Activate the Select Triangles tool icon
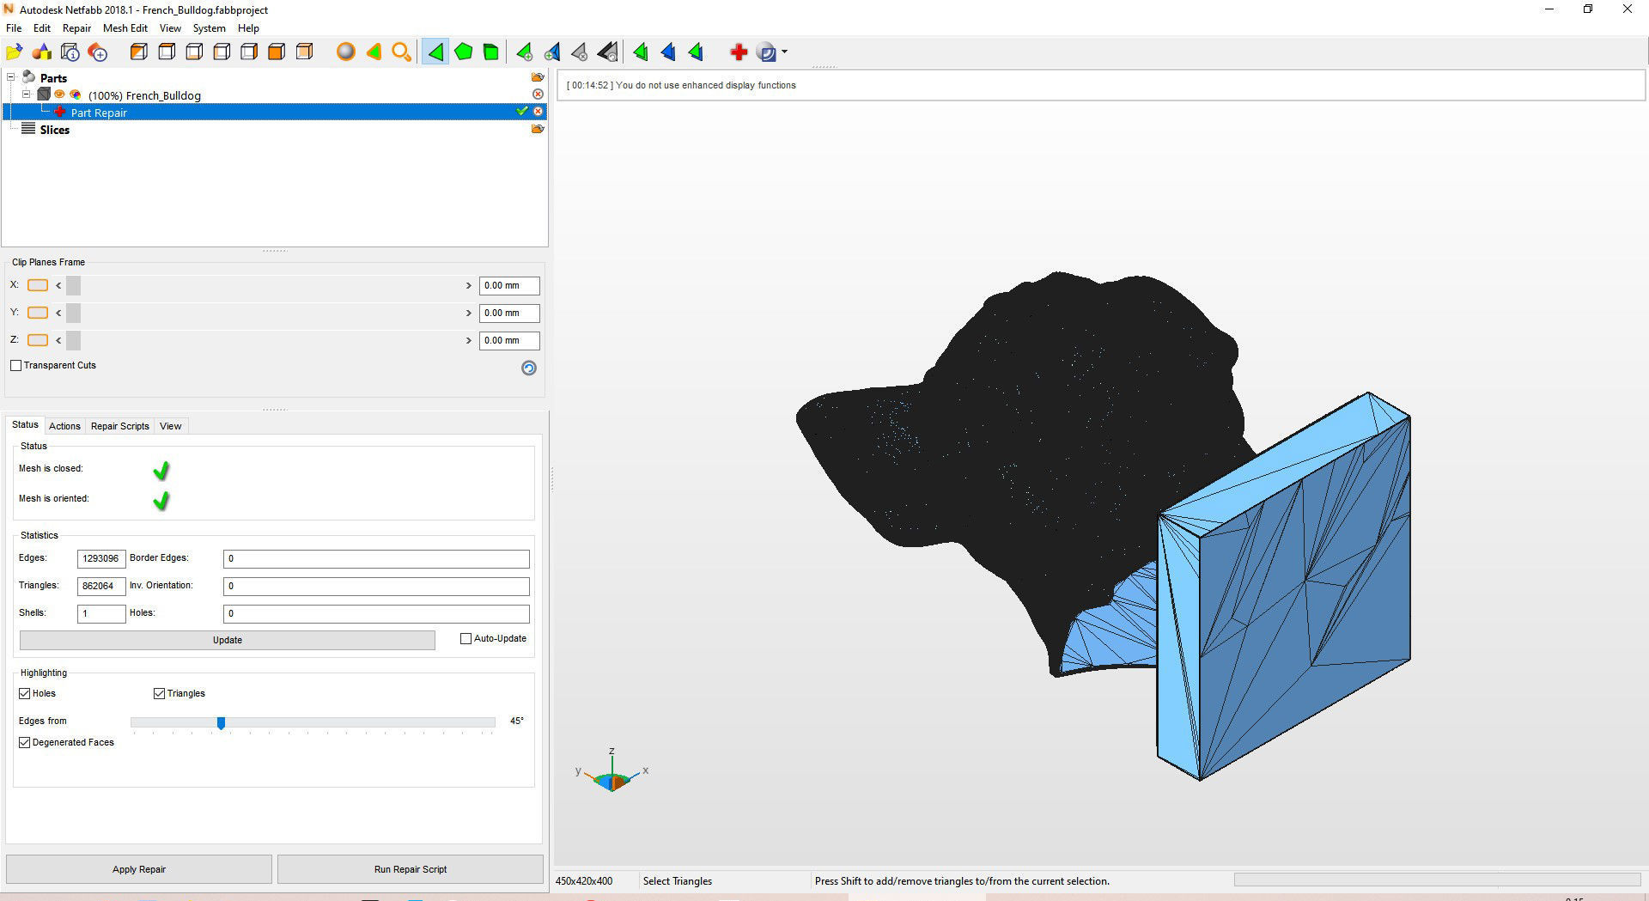 coord(435,52)
